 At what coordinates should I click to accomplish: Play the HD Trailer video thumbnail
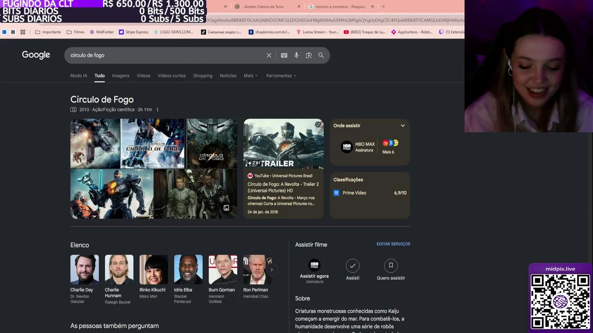point(284,144)
